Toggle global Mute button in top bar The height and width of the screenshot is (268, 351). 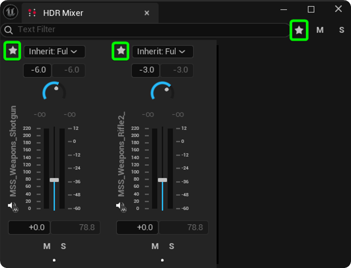(x=320, y=30)
